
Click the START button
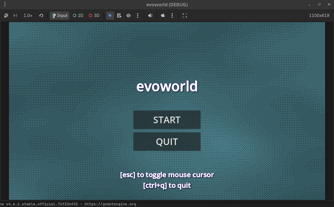[167, 120]
